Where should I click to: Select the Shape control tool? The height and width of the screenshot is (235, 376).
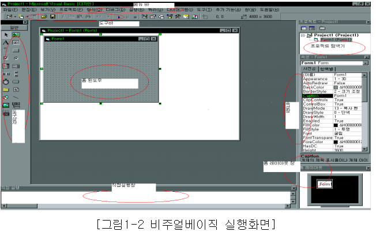[x=6, y=98]
